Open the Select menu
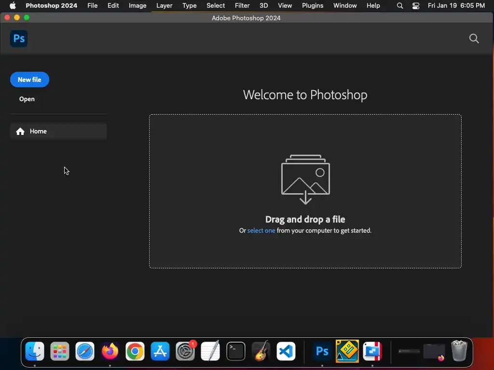This screenshot has height=370, width=494. (216, 5)
